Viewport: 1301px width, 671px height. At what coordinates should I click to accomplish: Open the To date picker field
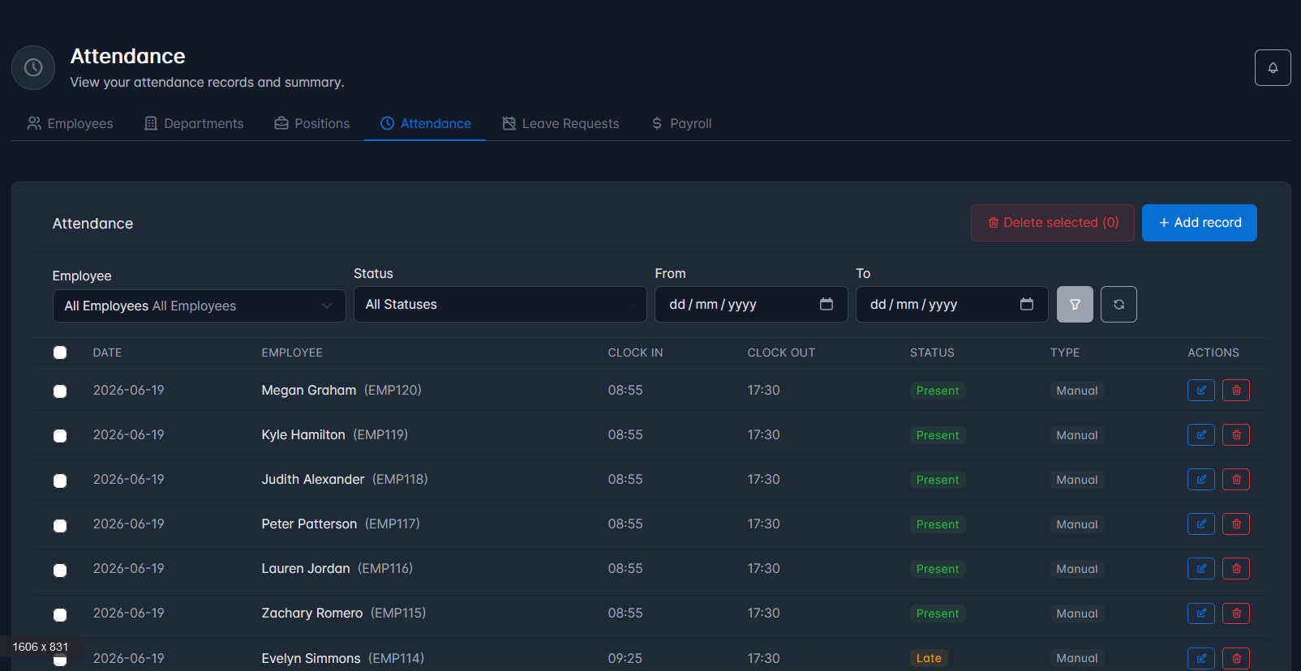(x=952, y=305)
